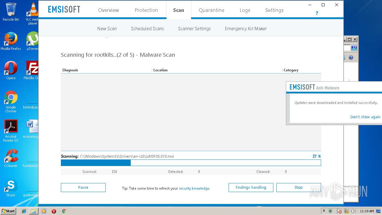The height and width of the screenshot is (215, 382).
Task: Close the background window
Action: 355,39
